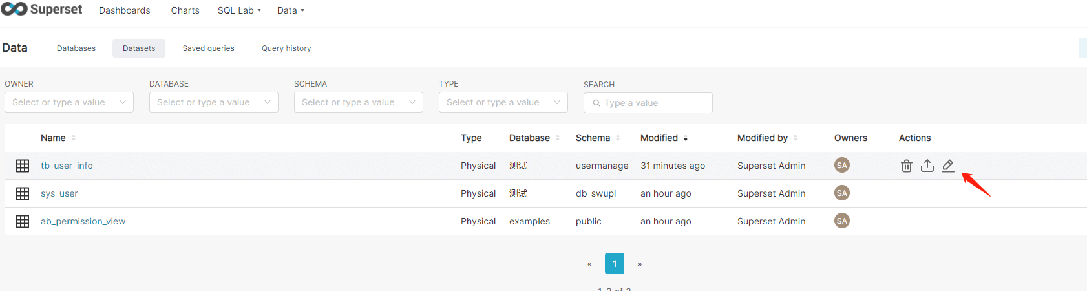Viewport: 1087px width, 291px height.
Task: Click the edit pencil icon for tb_user_info
Action: [x=948, y=166]
